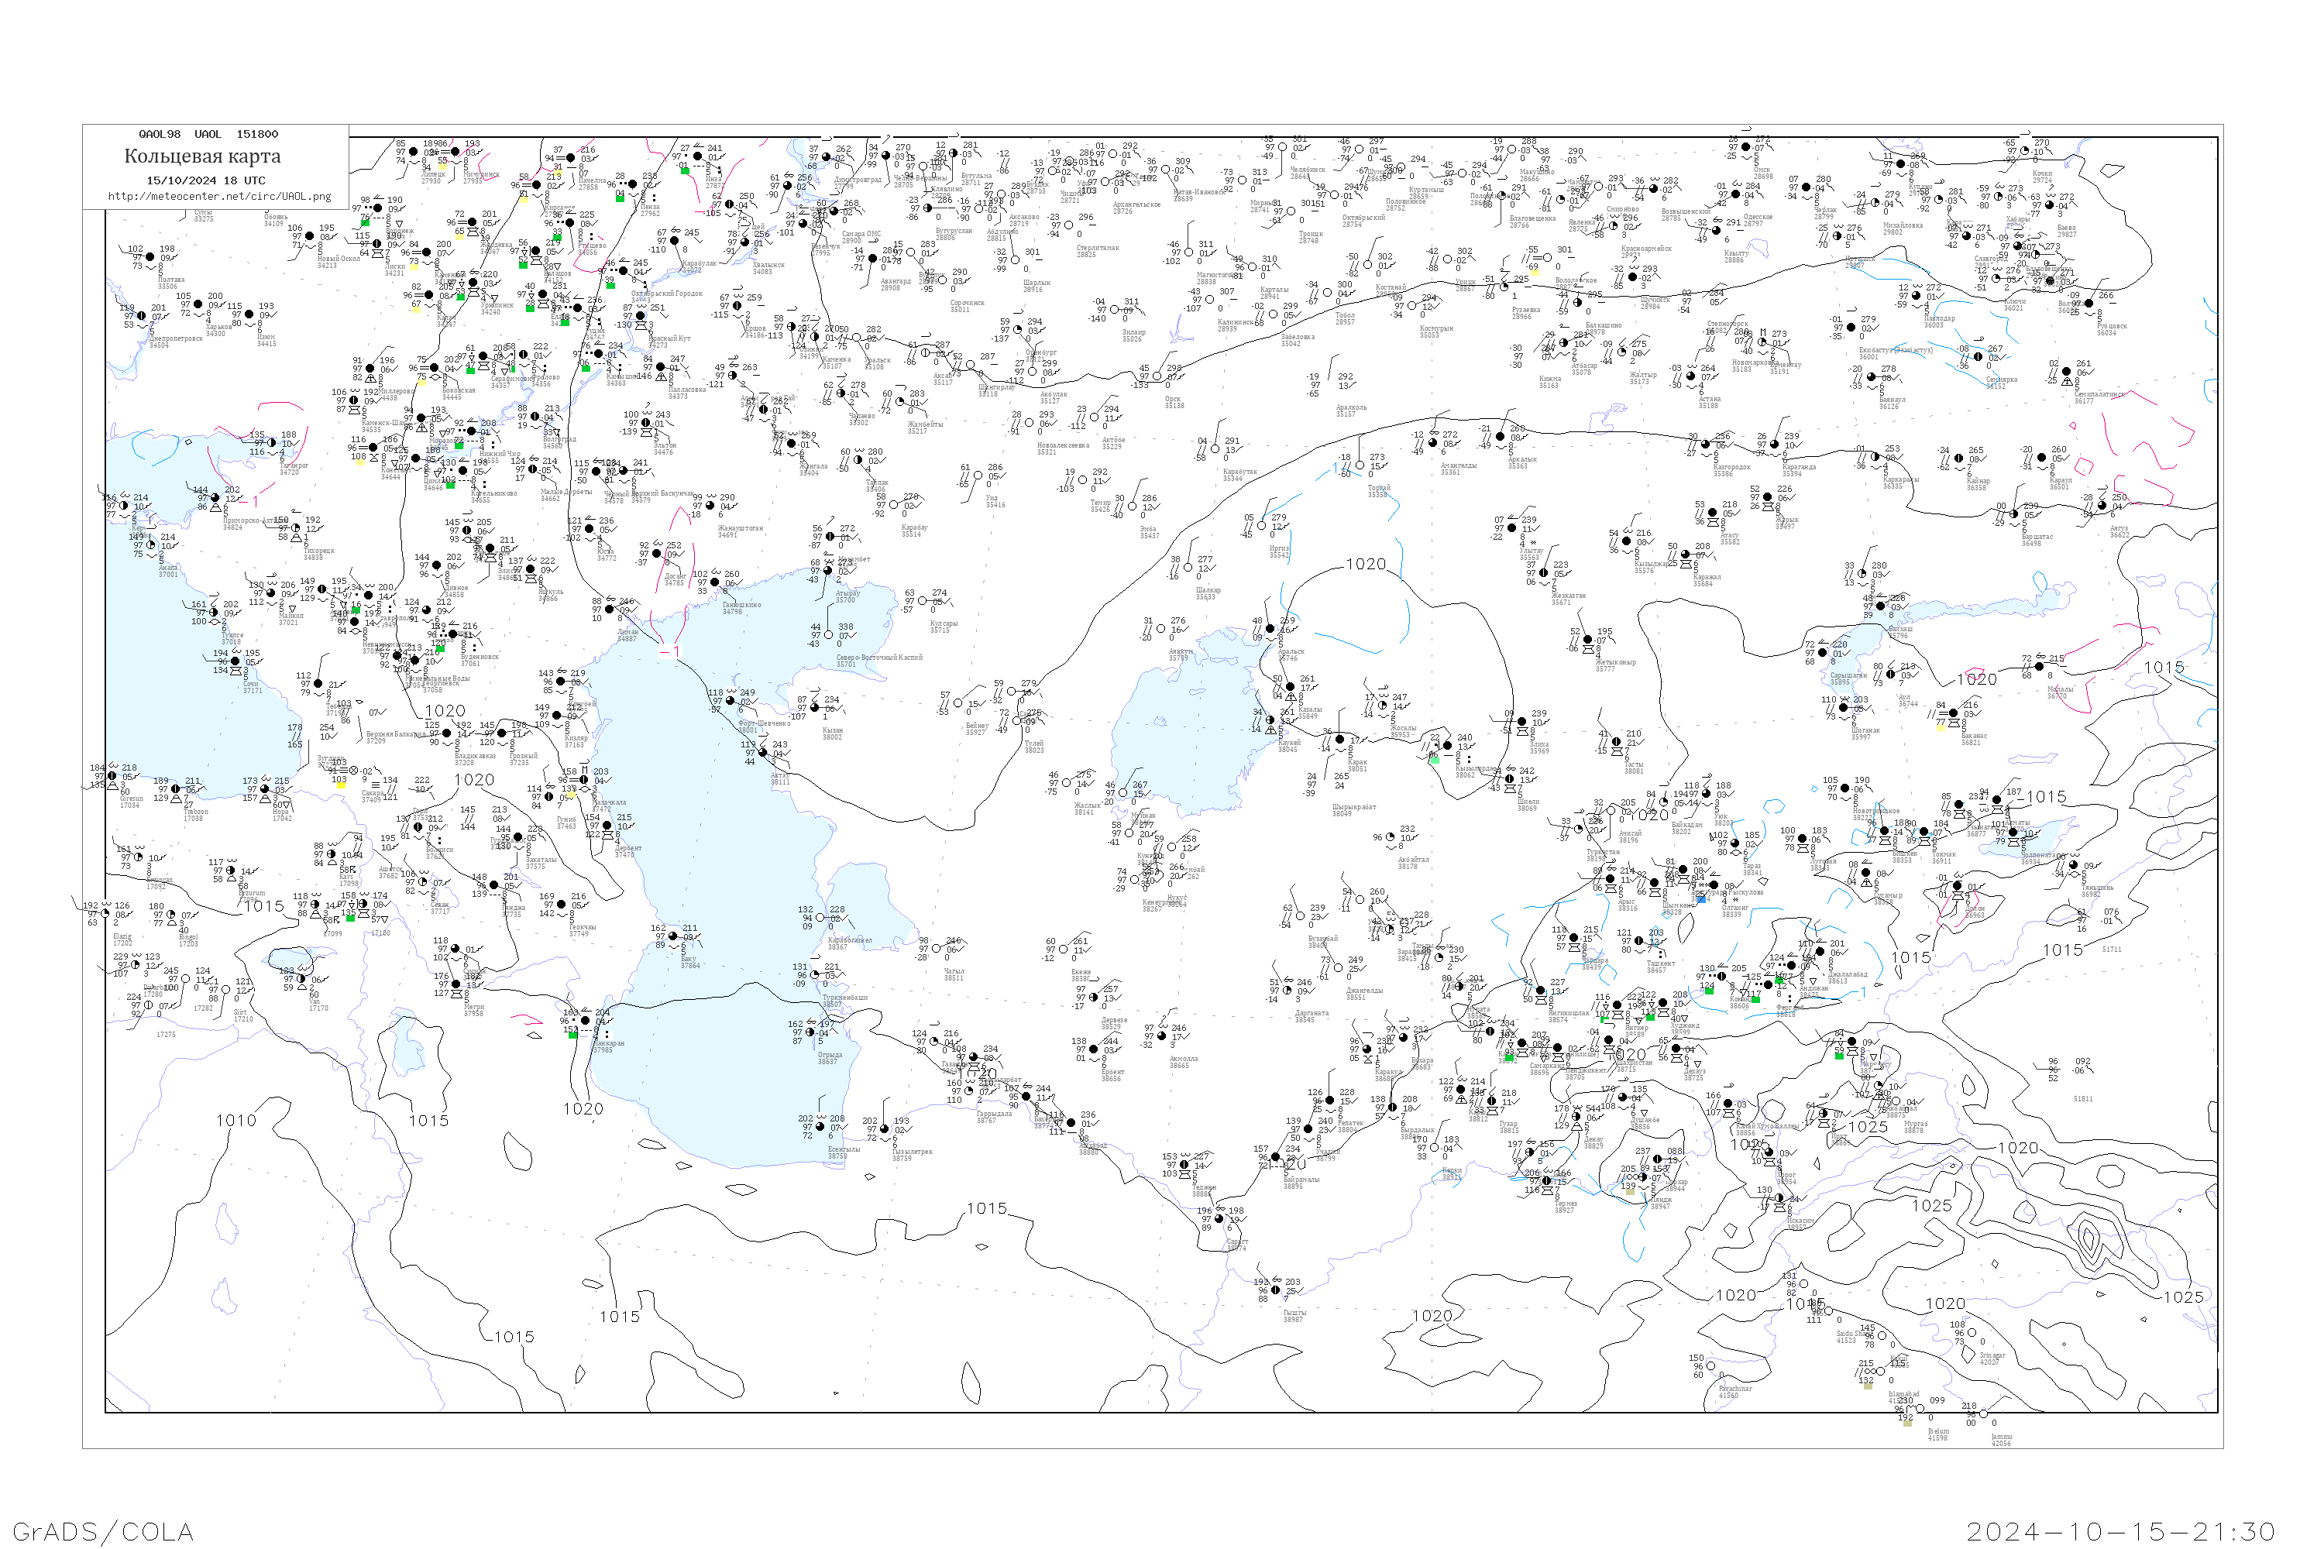Click the Днепропетровск 34504 half-filled station marker

[x=141, y=316]
